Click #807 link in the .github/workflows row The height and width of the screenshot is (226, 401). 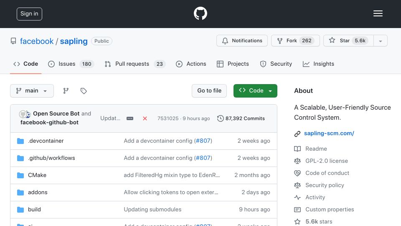point(203,158)
